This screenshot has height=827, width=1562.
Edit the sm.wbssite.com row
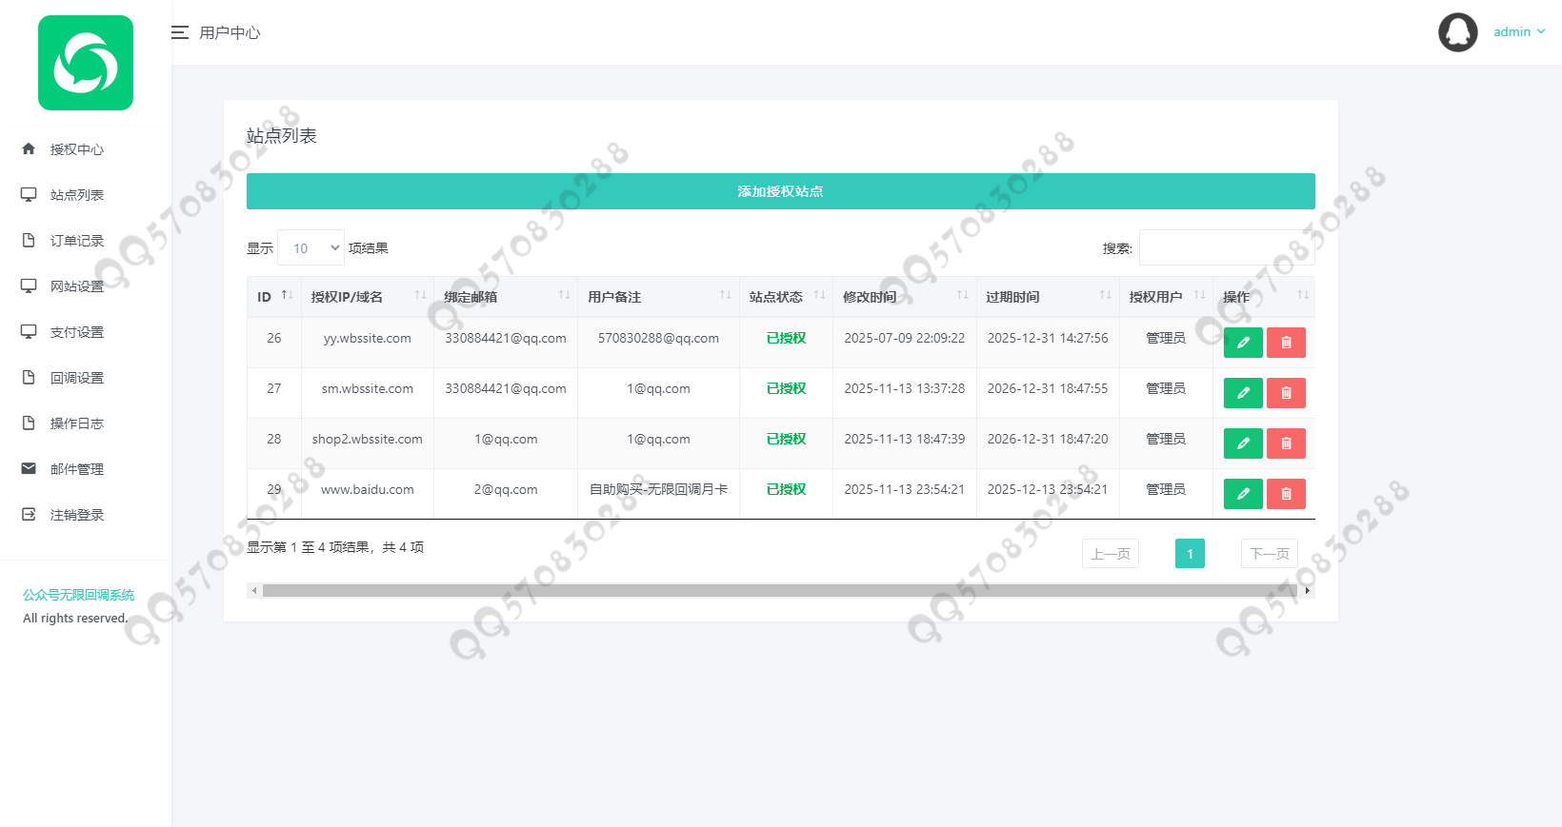point(1243,393)
